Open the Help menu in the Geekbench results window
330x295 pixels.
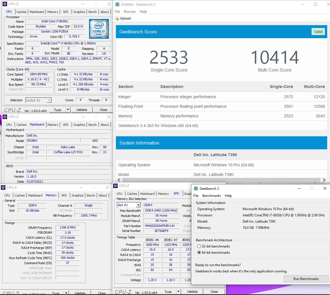click(143, 12)
